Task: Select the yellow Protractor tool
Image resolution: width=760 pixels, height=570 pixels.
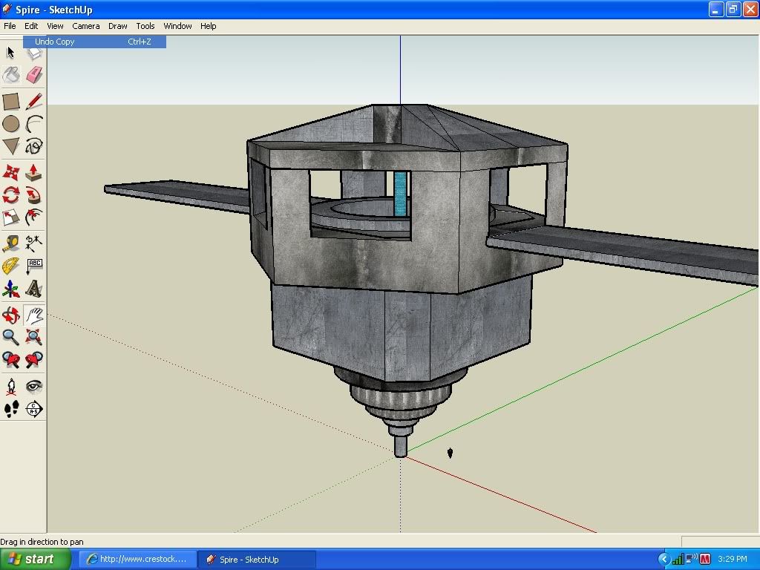Action: 10,266
